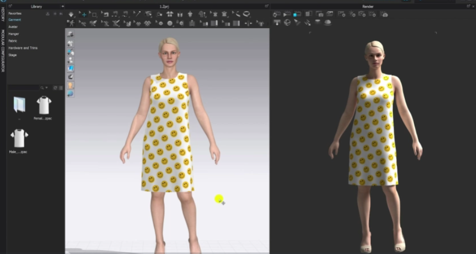Click the dome light icon in Render toolbar
476x254 pixels.
point(328,23)
